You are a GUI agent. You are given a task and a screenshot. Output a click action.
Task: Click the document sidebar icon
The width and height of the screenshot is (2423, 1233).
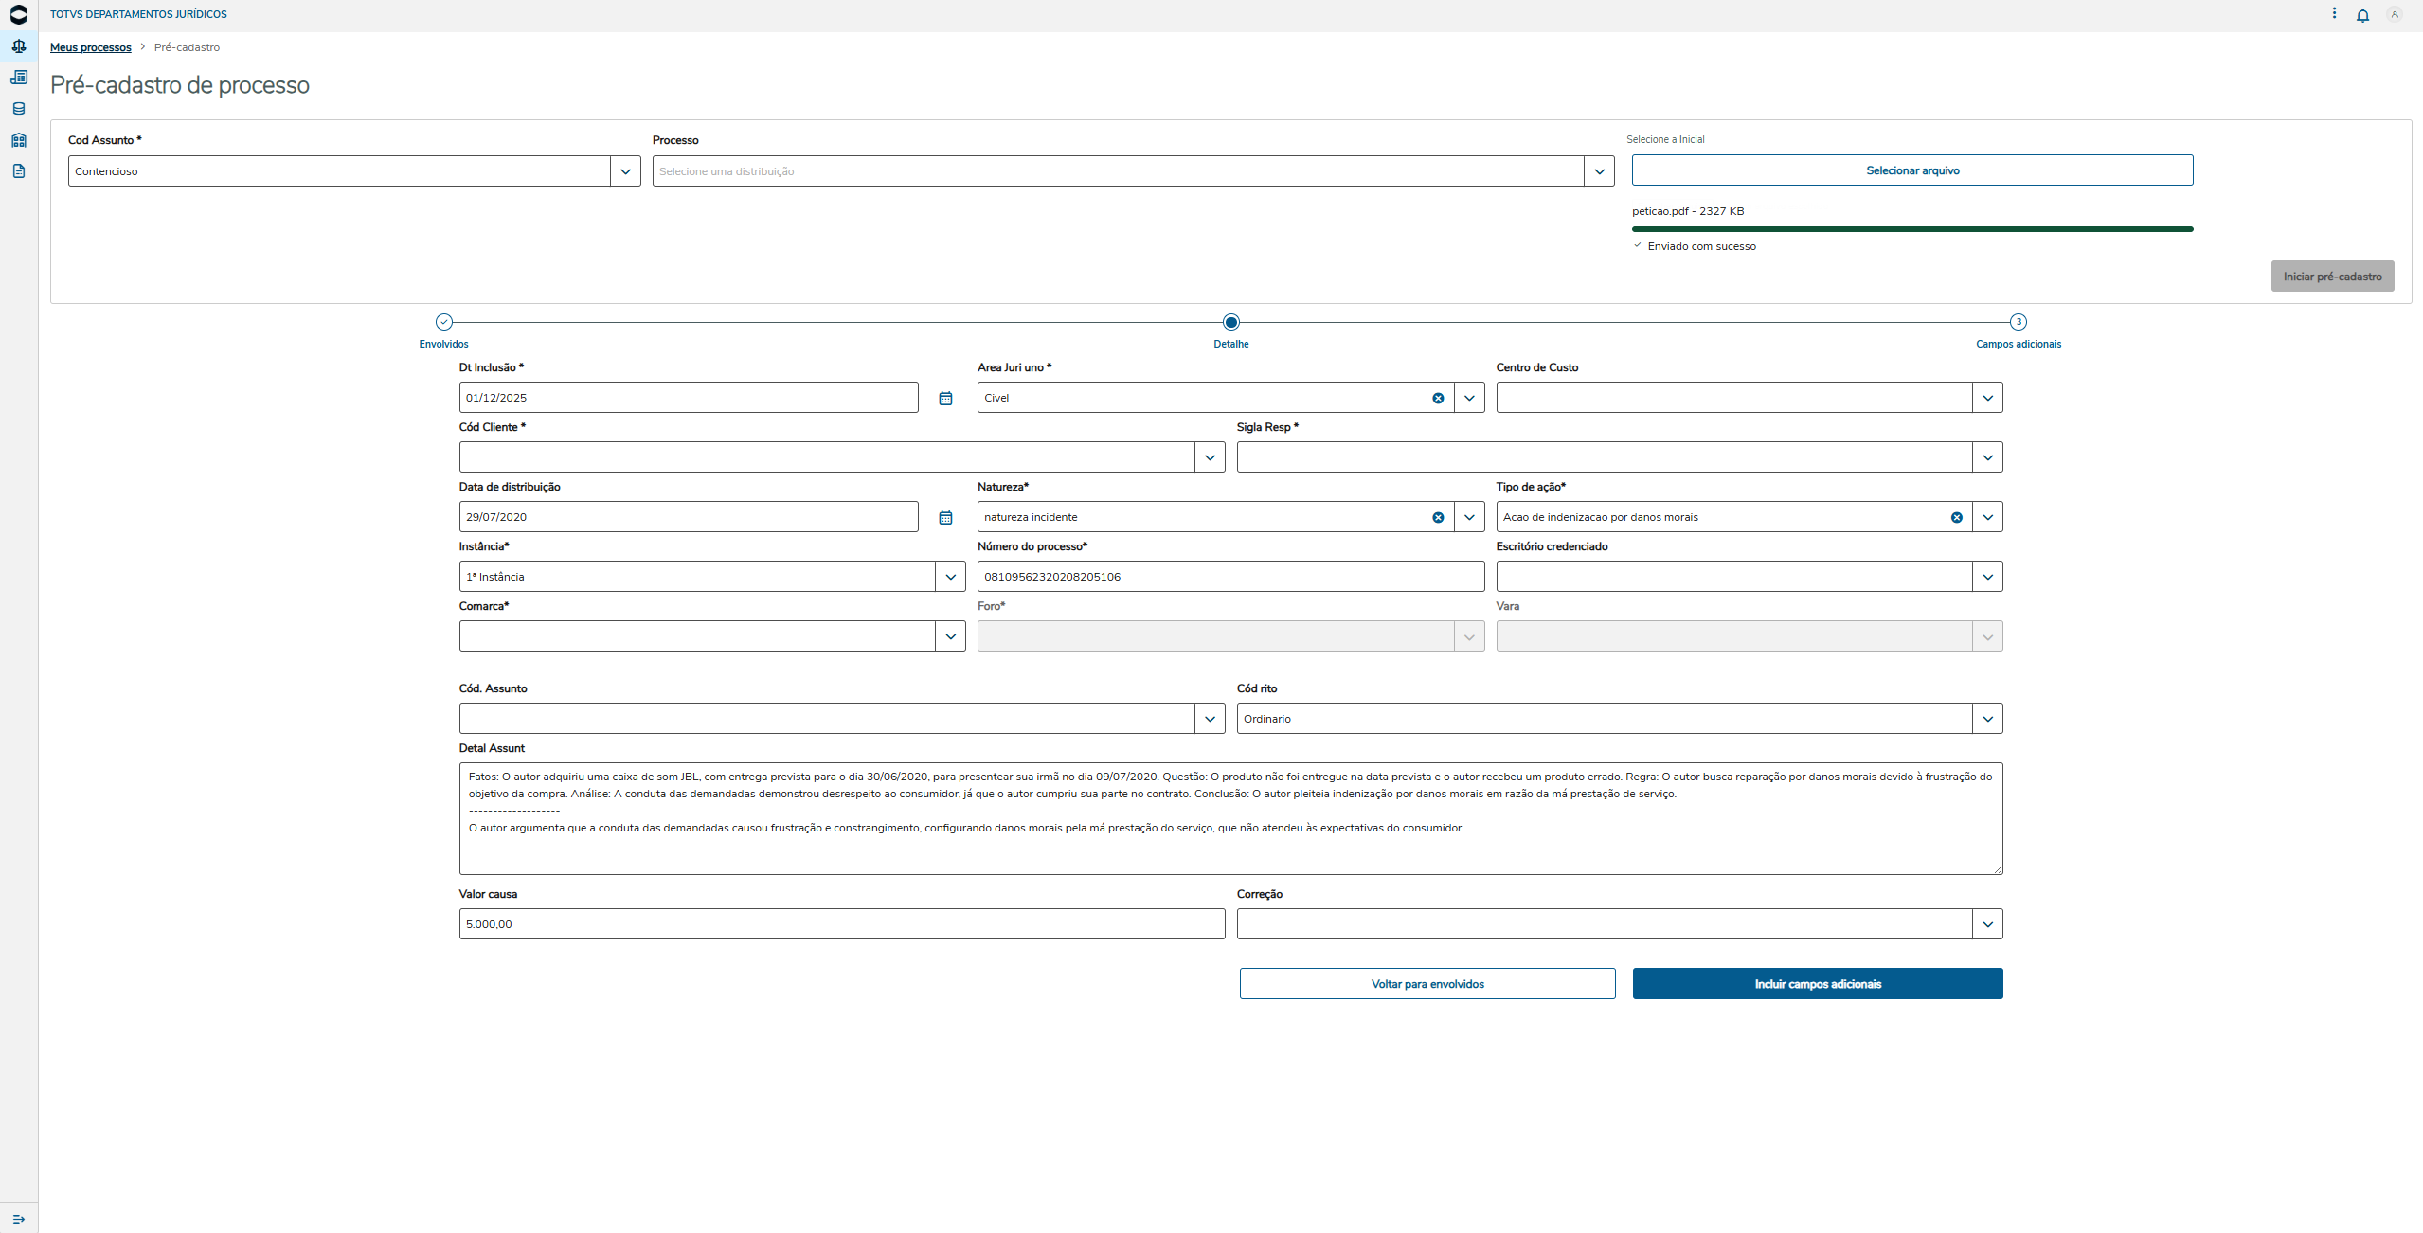point(18,171)
